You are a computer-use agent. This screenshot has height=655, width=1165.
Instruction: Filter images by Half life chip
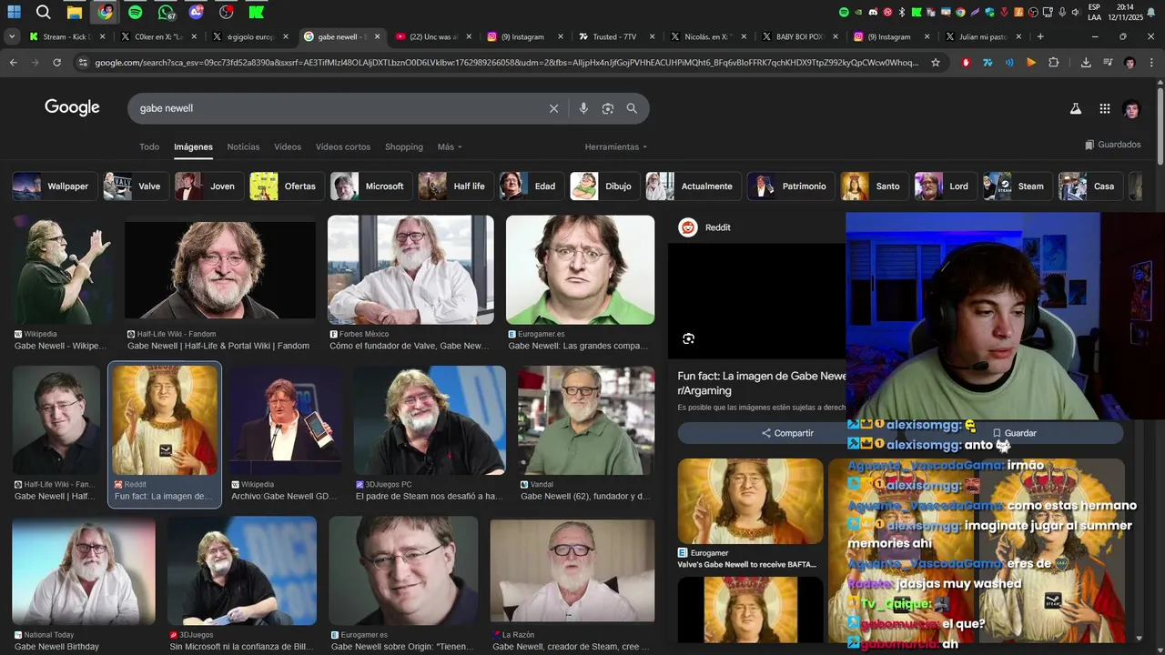tap(455, 186)
